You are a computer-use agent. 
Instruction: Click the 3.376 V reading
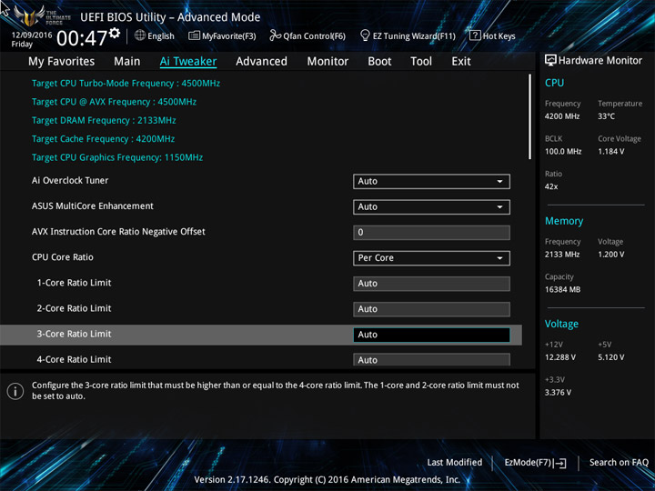(558, 393)
